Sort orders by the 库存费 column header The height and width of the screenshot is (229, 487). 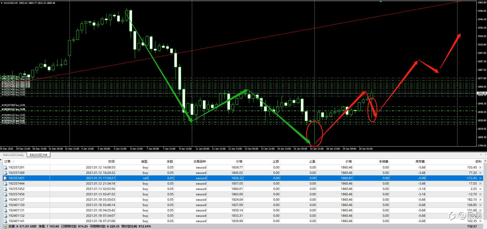(408, 161)
